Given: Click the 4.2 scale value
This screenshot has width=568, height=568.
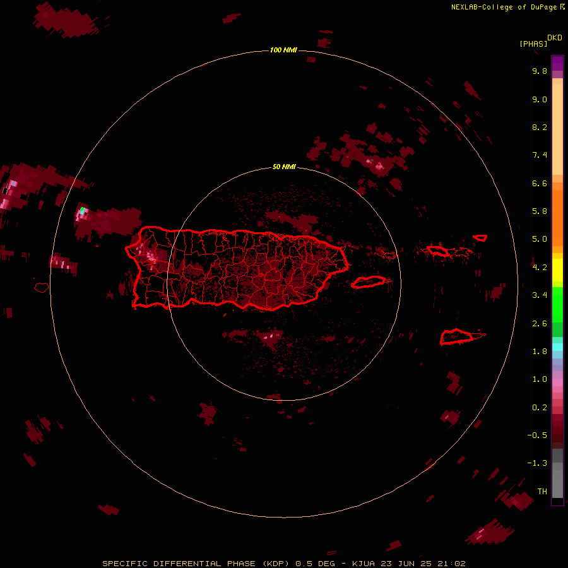Looking at the screenshot, I should tap(540, 267).
